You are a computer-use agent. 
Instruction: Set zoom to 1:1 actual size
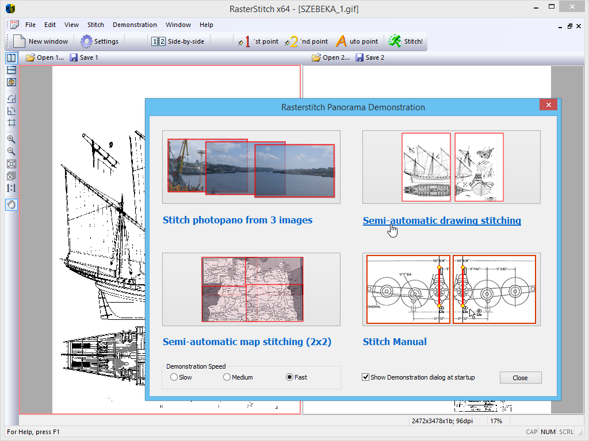pyautogui.click(x=11, y=188)
